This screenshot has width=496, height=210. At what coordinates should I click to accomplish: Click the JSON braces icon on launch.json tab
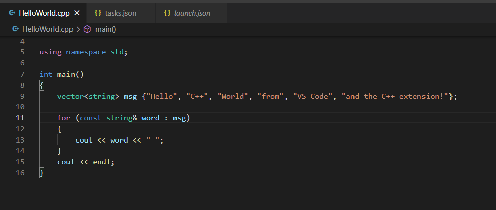[167, 13]
